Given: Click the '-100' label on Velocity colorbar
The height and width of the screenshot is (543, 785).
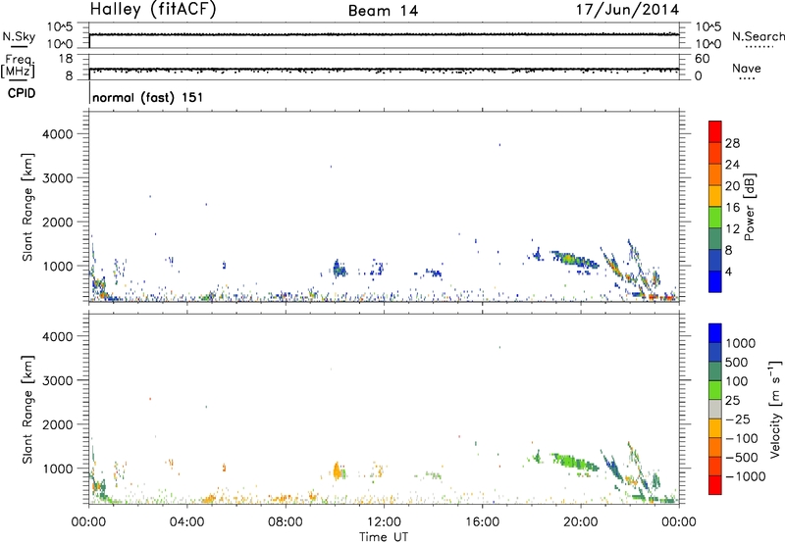Looking at the screenshot, I should (742, 438).
